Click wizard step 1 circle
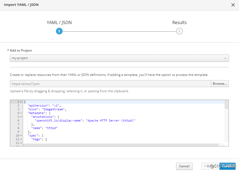This screenshot has height=171, width=239. click(59, 31)
